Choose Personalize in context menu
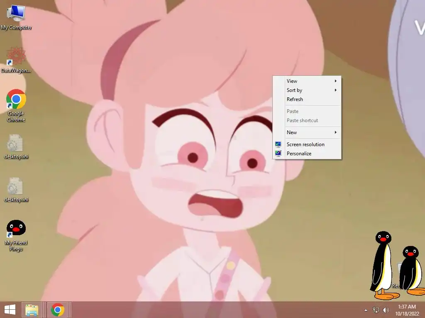425x318 pixels. click(307, 154)
